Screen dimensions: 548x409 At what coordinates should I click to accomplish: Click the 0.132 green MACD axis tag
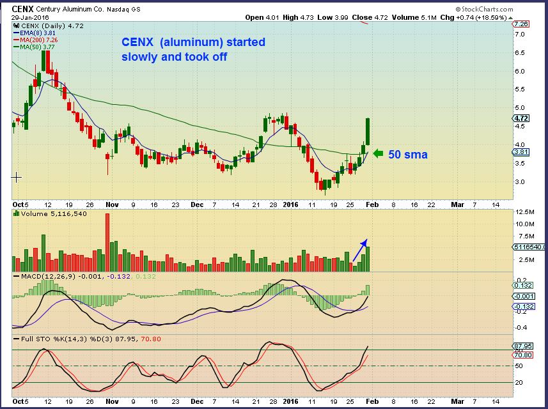pyautogui.click(x=523, y=286)
